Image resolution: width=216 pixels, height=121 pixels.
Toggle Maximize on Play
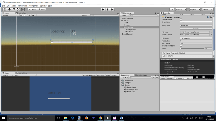pyautogui.click(x=89, y=75)
